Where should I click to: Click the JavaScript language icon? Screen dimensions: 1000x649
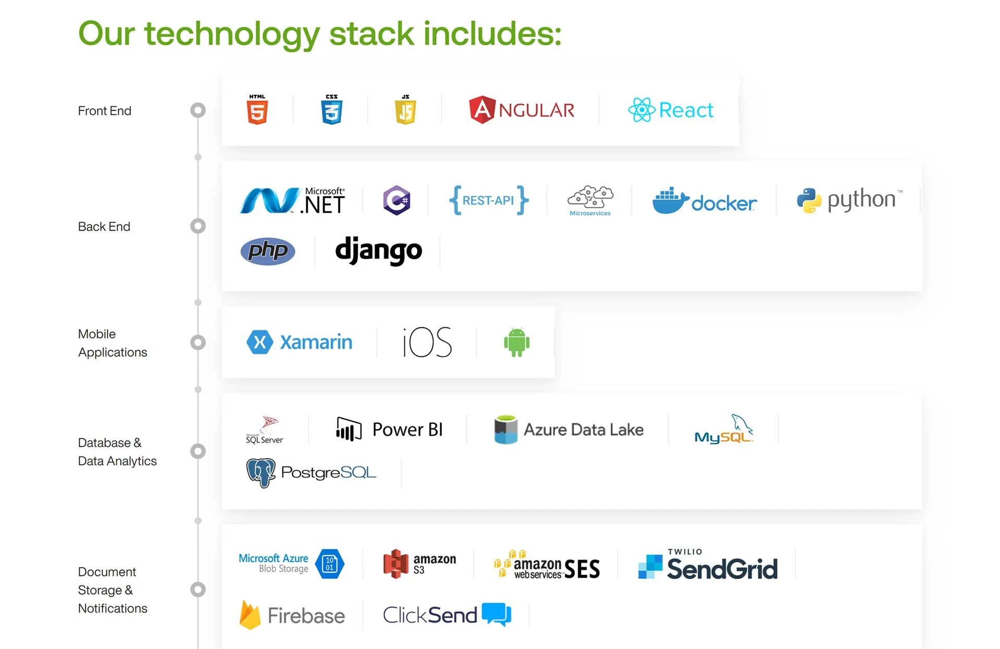pyautogui.click(x=405, y=111)
